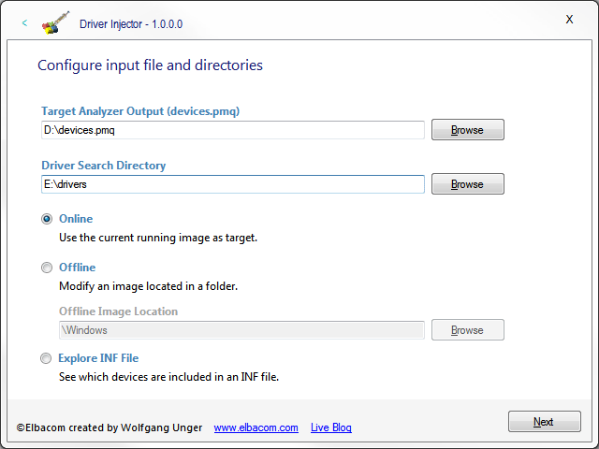Select the Explore INF File radio button

pos(47,358)
